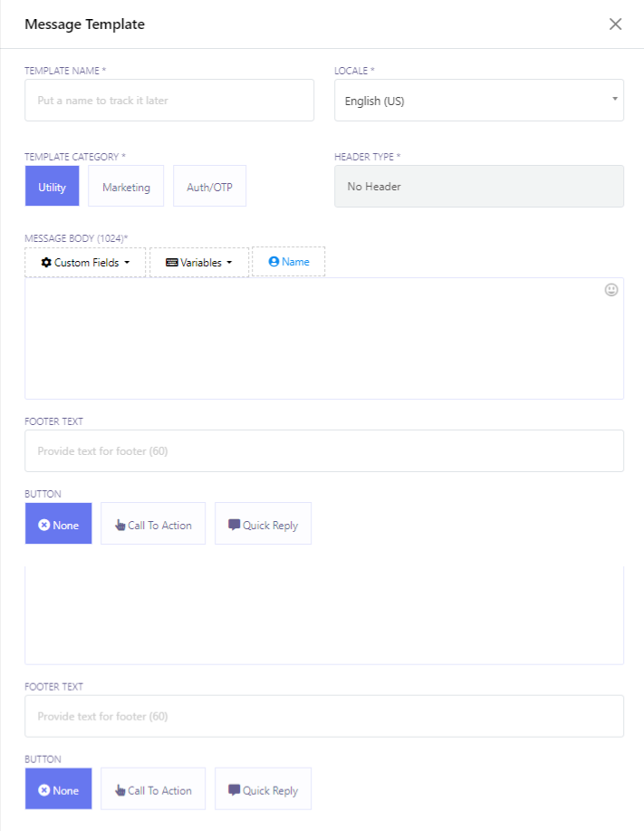The height and width of the screenshot is (831, 644).
Task: Choose the upper Call To Action option
Action: (153, 525)
